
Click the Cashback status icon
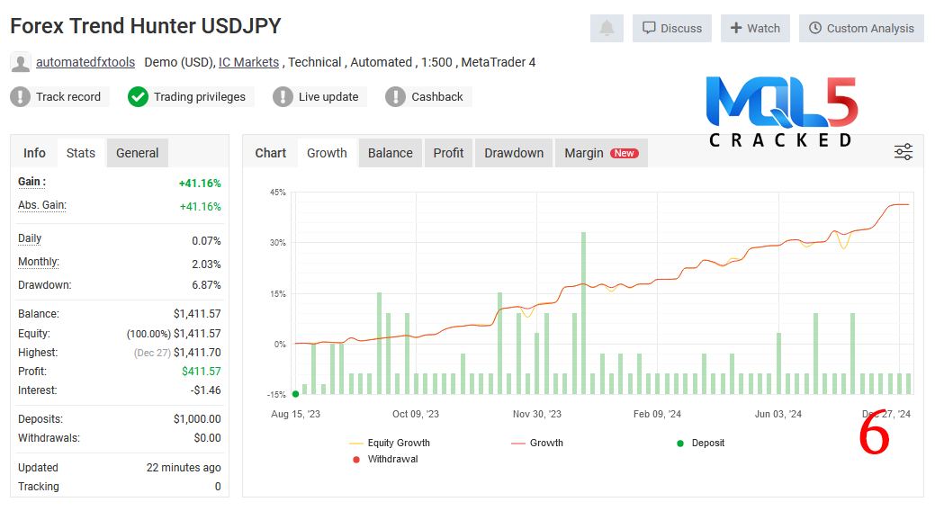[395, 96]
